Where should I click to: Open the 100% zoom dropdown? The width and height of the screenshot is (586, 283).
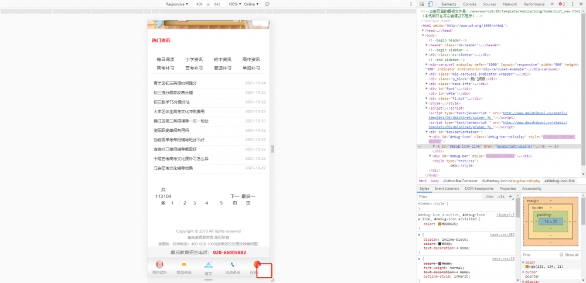point(235,4)
